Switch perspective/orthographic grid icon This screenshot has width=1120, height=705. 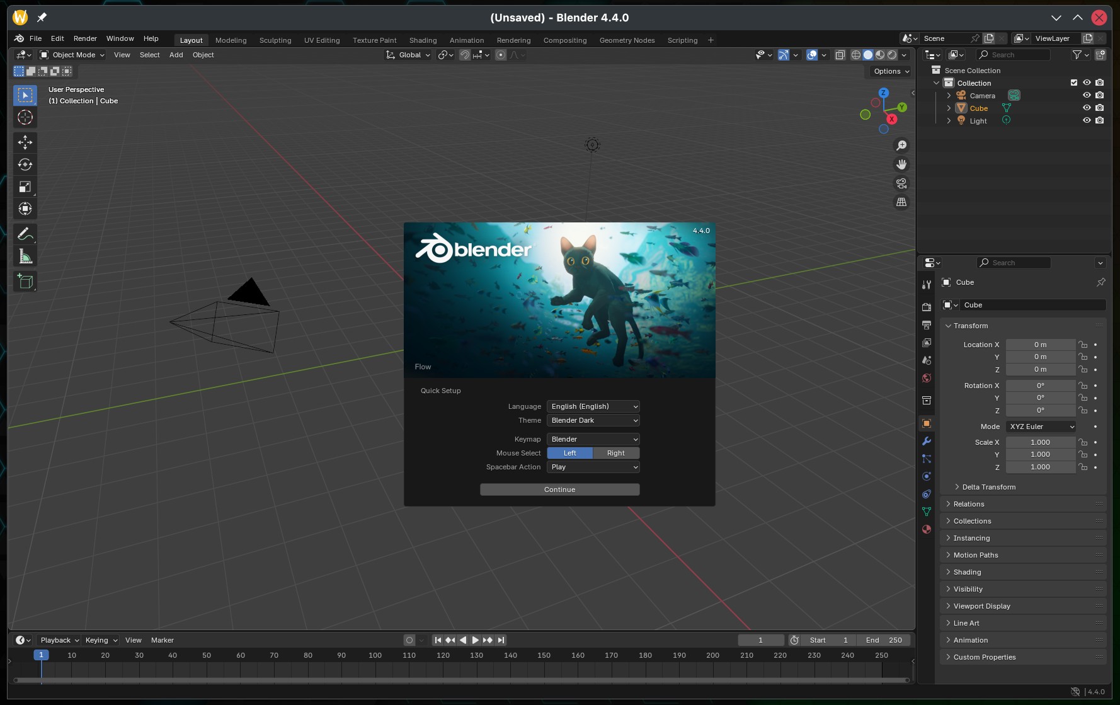coord(901,202)
